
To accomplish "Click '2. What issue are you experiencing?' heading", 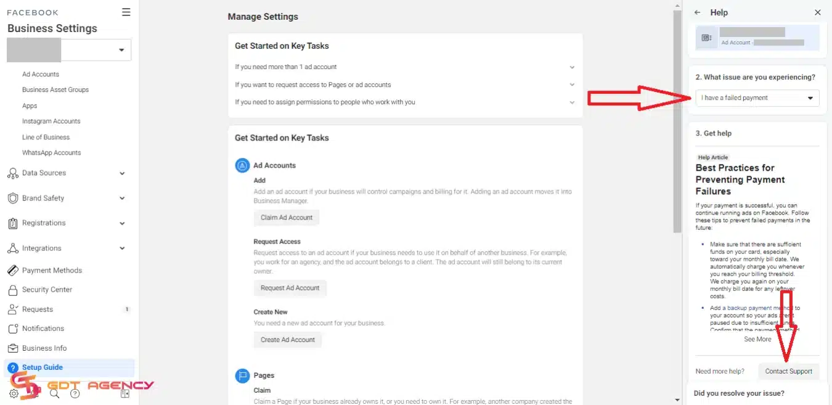I will pos(755,78).
